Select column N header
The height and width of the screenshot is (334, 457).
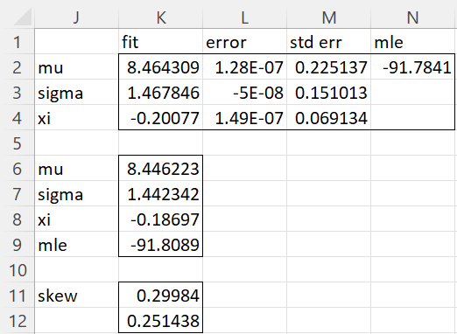(x=413, y=17)
